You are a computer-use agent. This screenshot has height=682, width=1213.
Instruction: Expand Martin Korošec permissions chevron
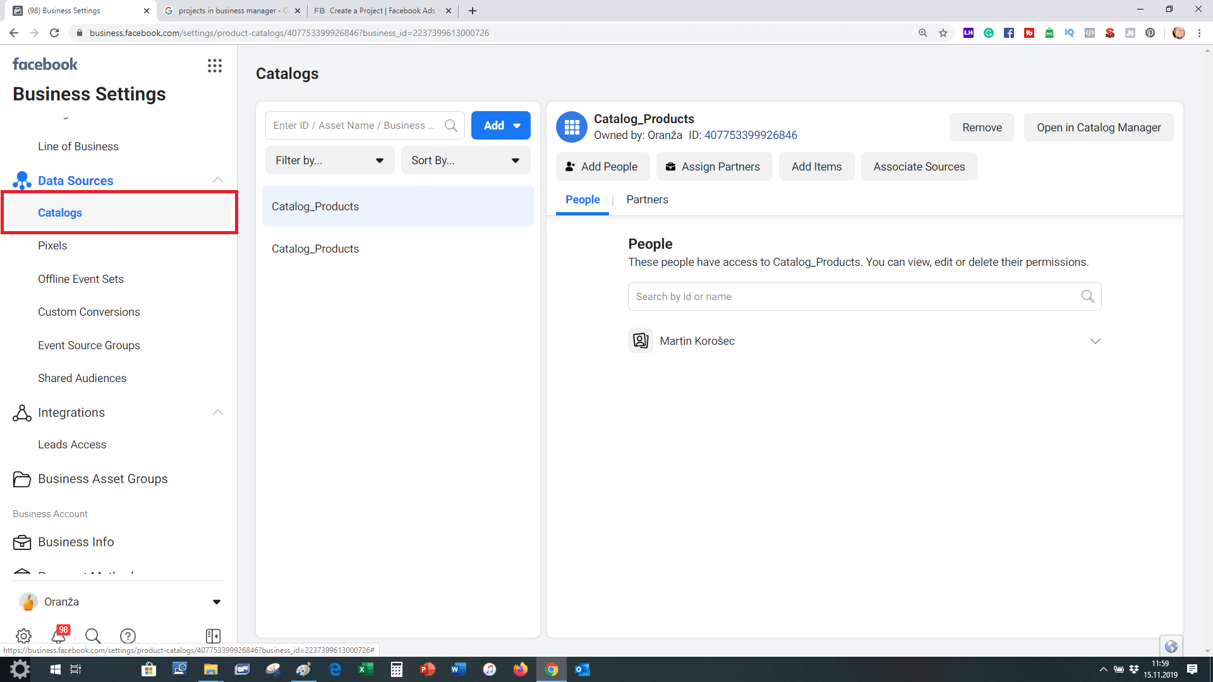tap(1095, 341)
